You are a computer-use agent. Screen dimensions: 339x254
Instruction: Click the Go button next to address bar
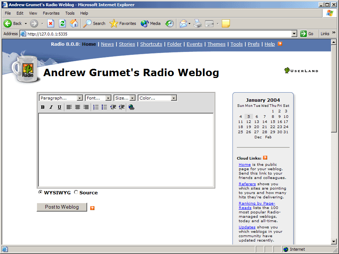307,34
